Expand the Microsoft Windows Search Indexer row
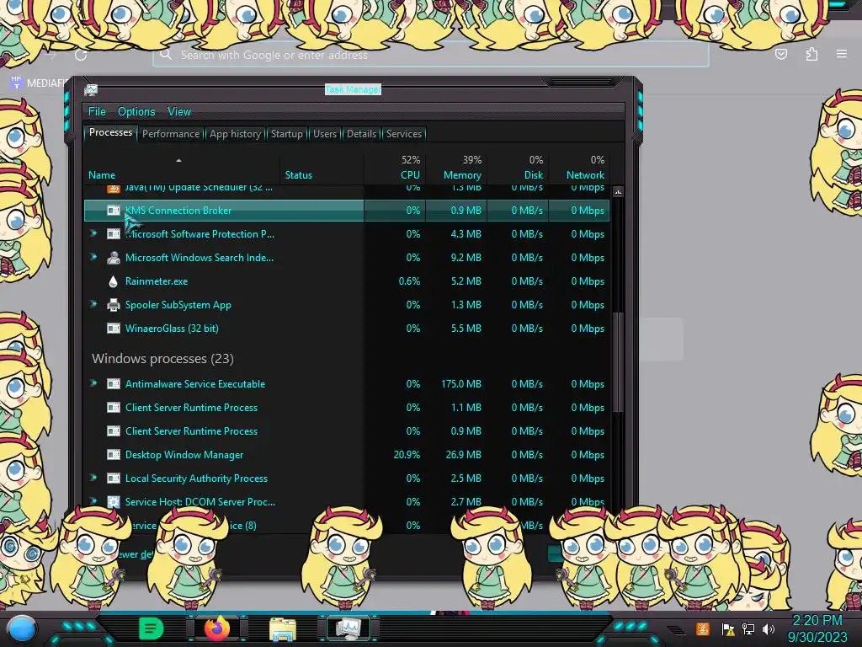This screenshot has width=862, height=647. point(93,257)
